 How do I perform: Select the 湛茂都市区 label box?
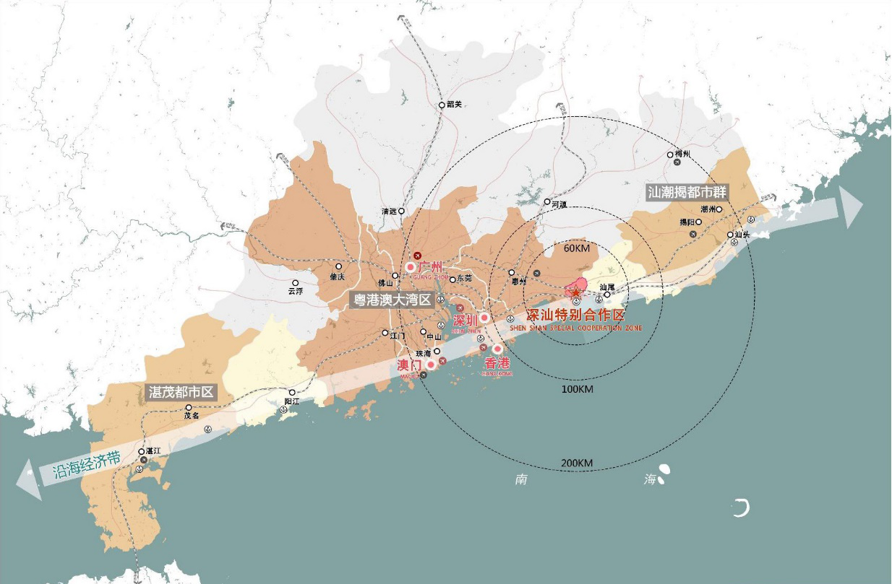180,392
